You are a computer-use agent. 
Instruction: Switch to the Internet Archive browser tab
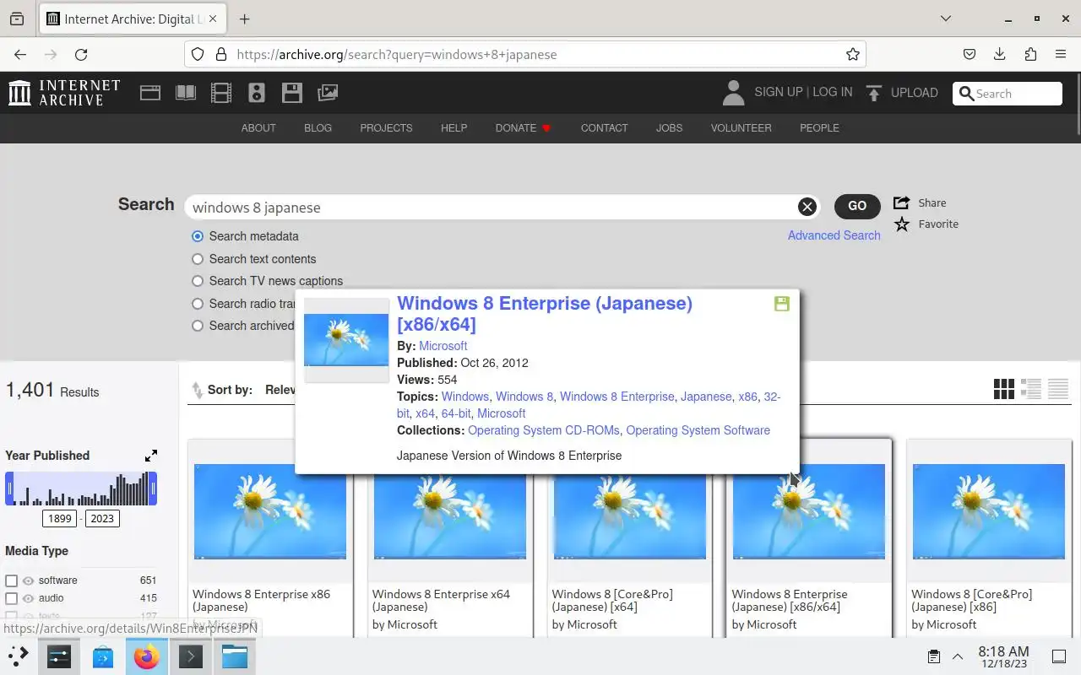pos(133,19)
